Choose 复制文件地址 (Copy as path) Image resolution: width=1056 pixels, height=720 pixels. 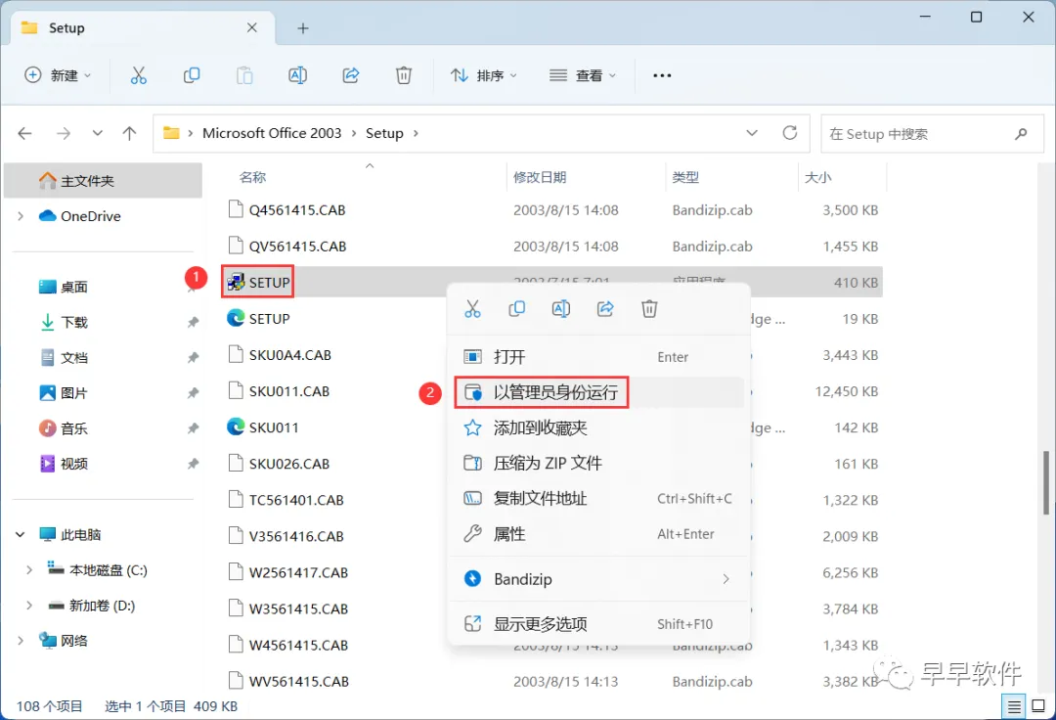598,498
